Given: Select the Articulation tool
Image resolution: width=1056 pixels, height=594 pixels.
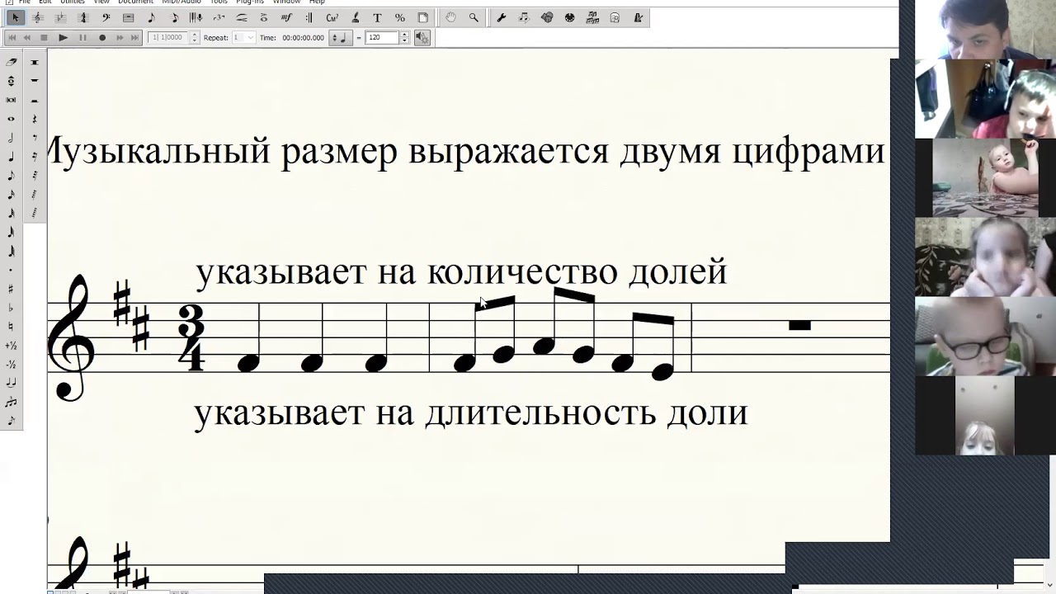Looking at the screenshot, I should (x=264, y=17).
